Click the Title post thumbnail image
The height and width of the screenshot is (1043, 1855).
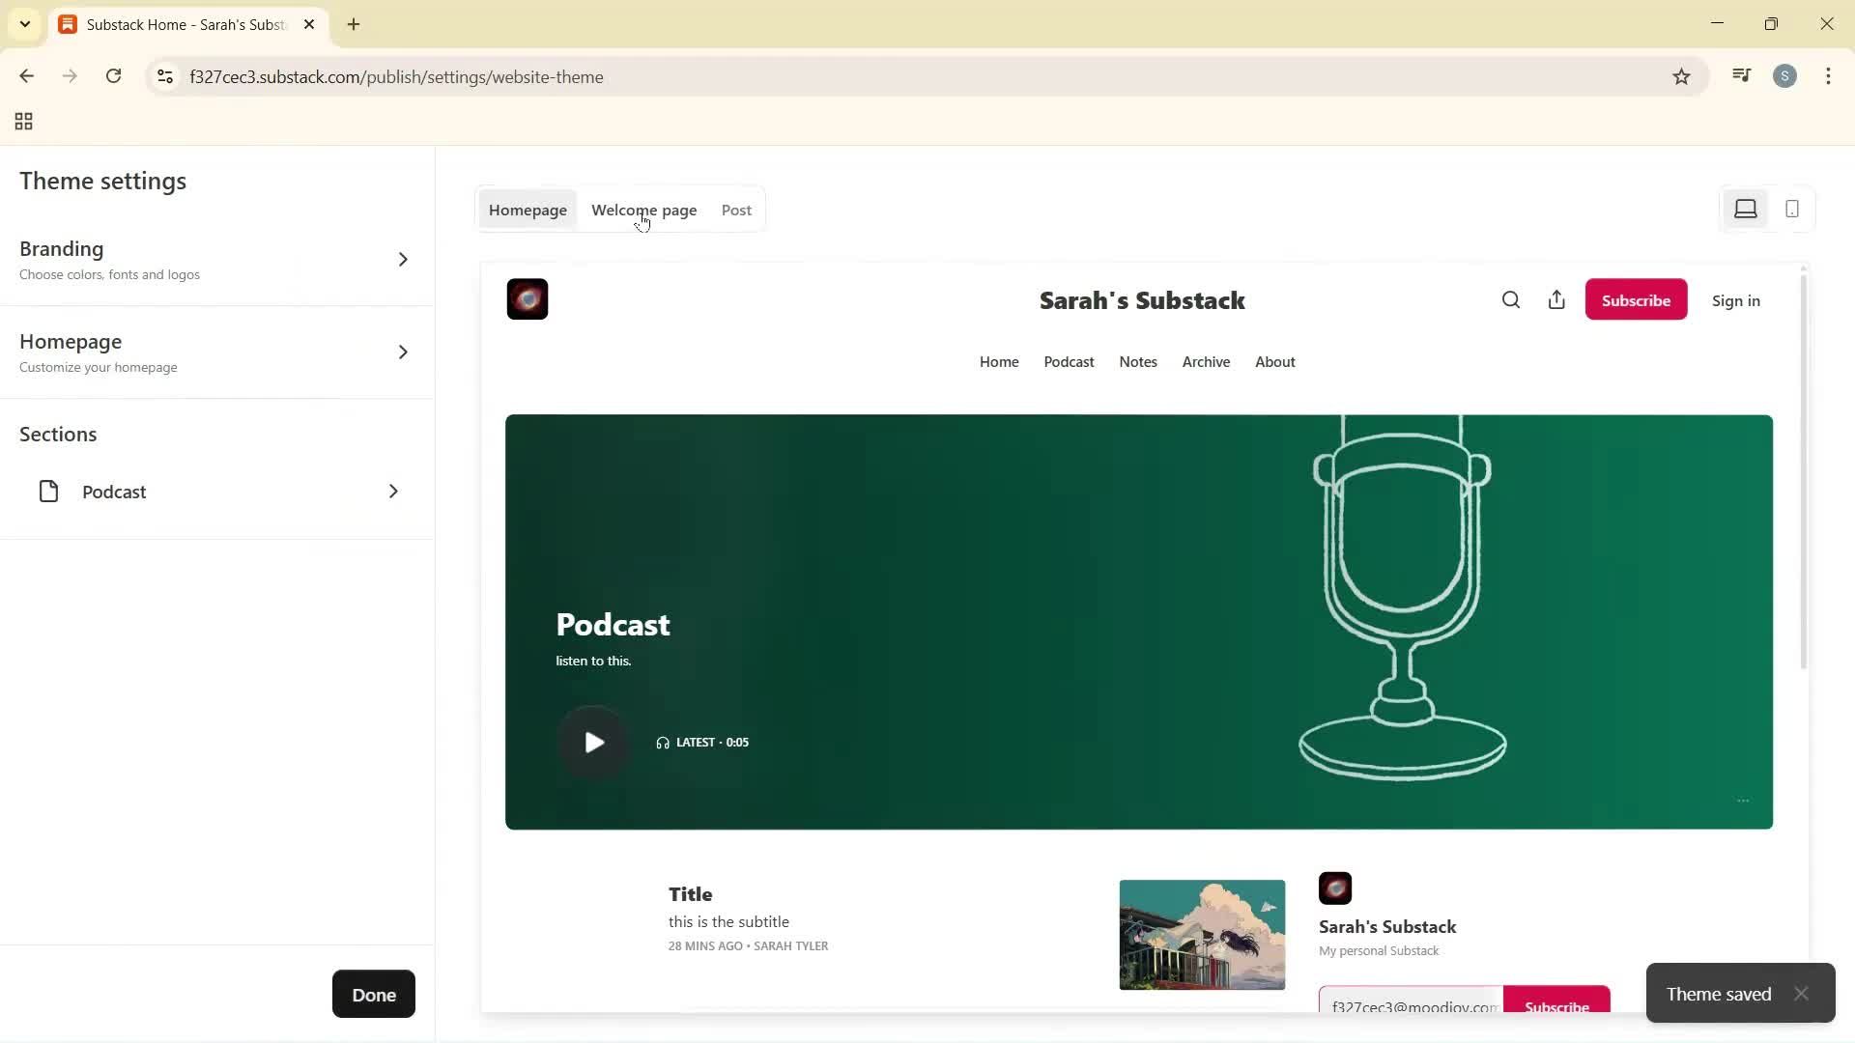(1202, 935)
